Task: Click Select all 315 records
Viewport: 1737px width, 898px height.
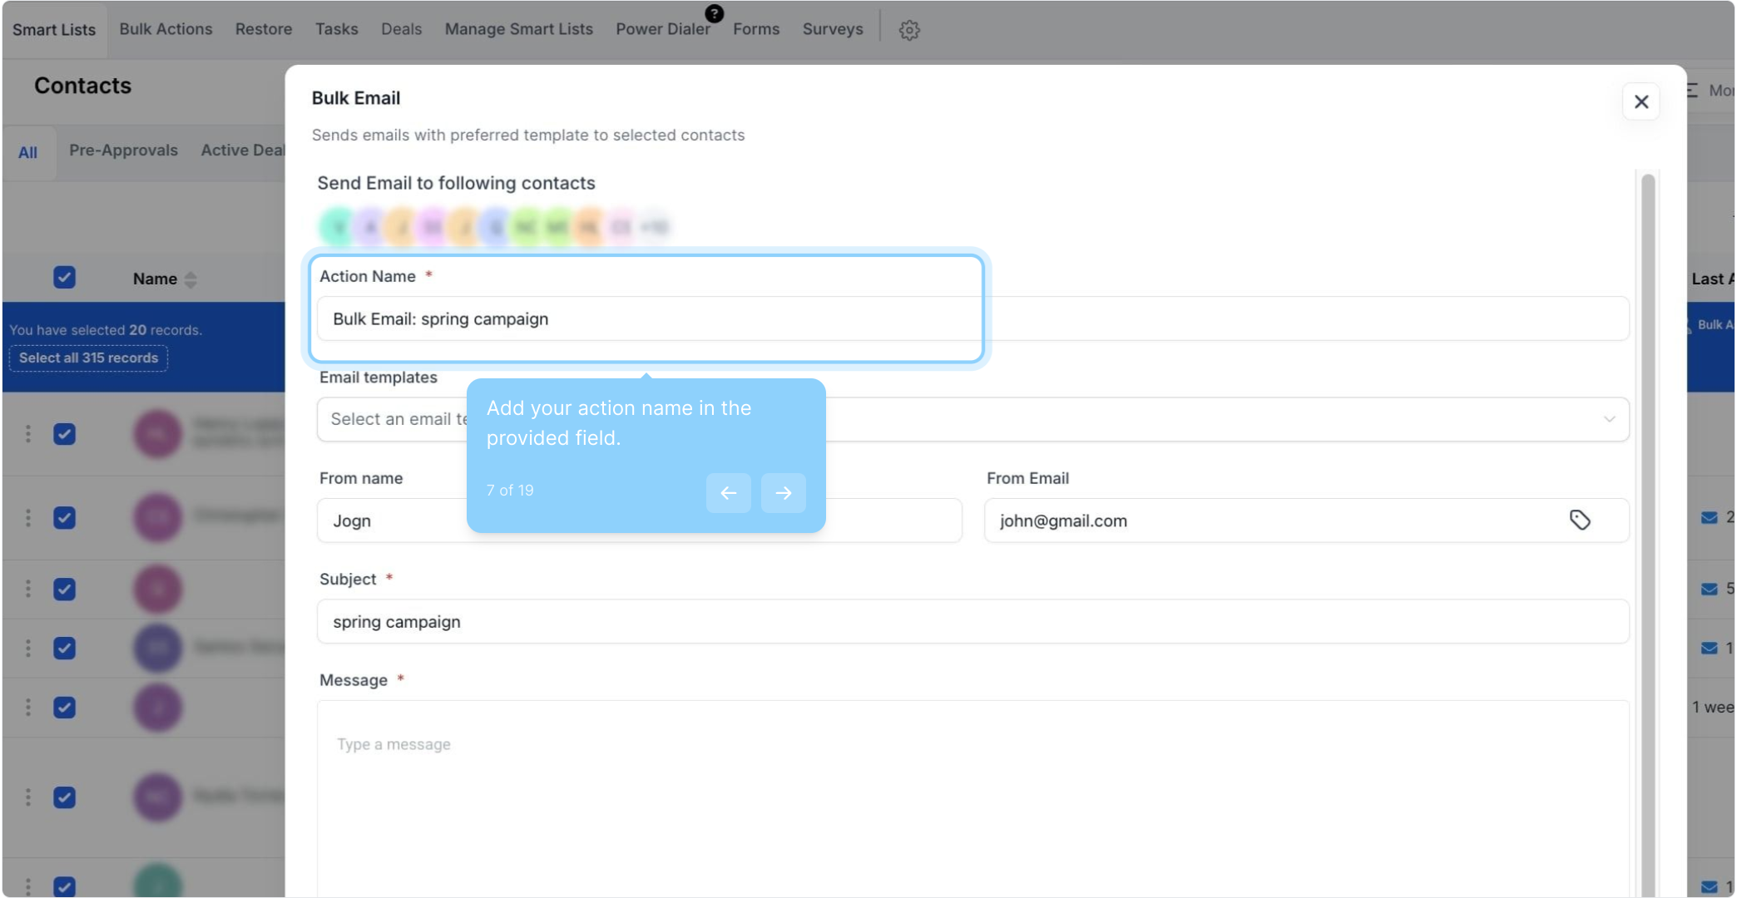Action: point(88,358)
